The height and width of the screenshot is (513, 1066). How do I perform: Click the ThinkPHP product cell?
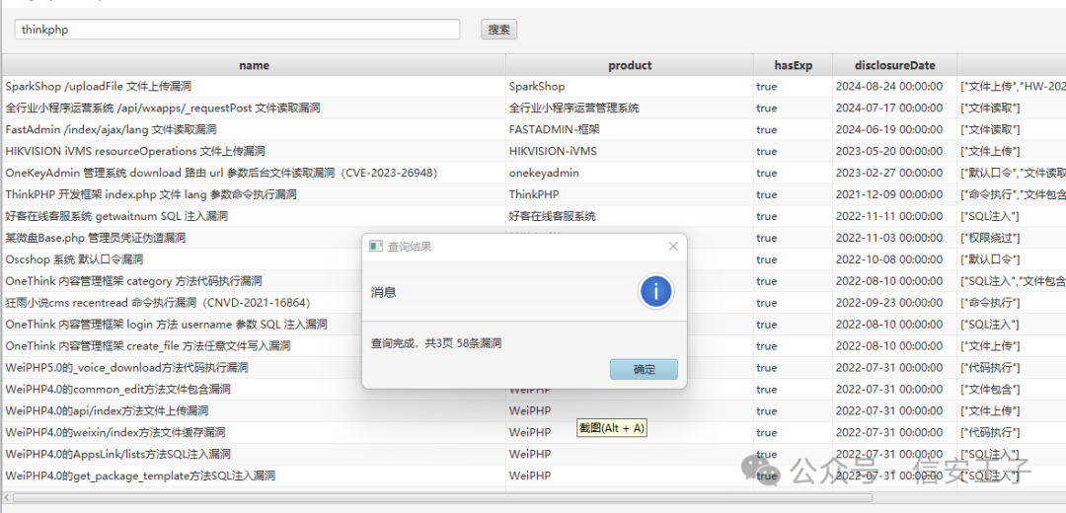(x=630, y=195)
